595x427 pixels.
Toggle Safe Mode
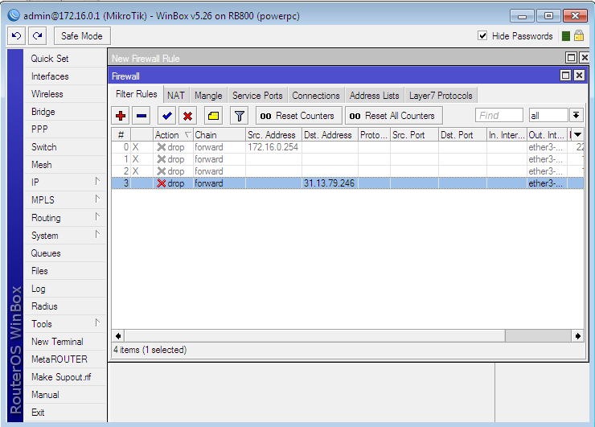pyautogui.click(x=82, y=36)
